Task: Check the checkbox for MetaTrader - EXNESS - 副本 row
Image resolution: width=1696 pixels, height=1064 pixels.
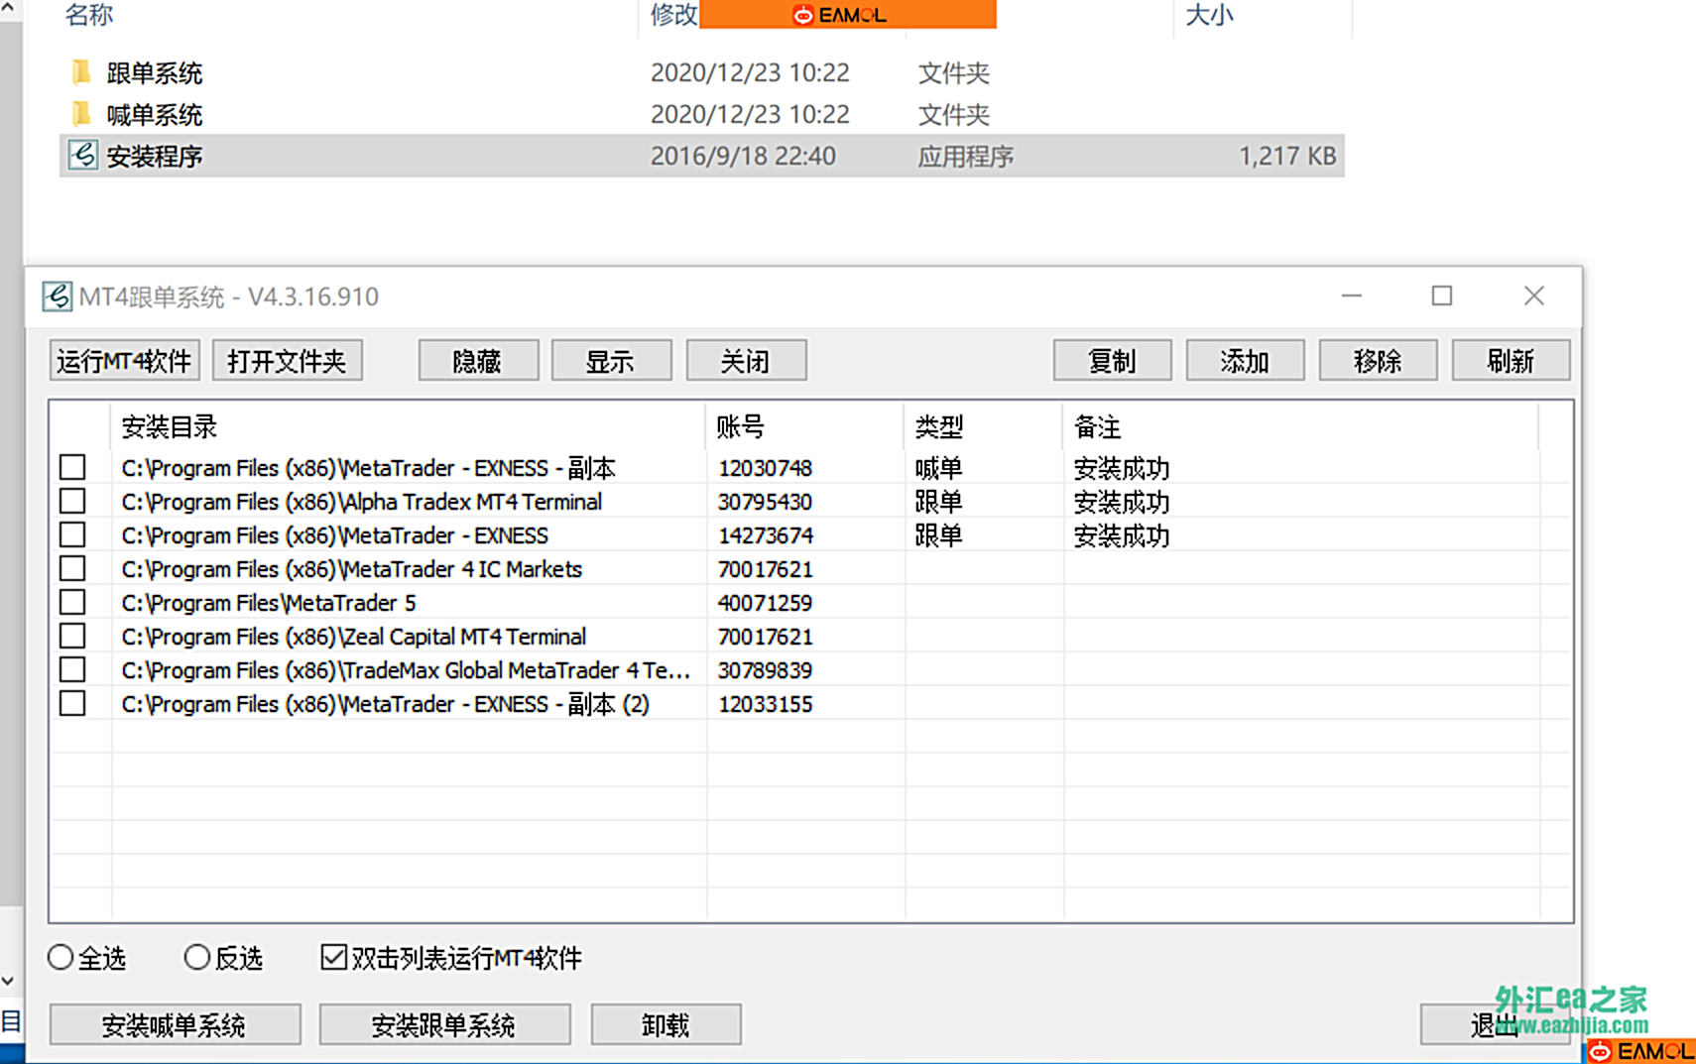Action: point(72,466)
